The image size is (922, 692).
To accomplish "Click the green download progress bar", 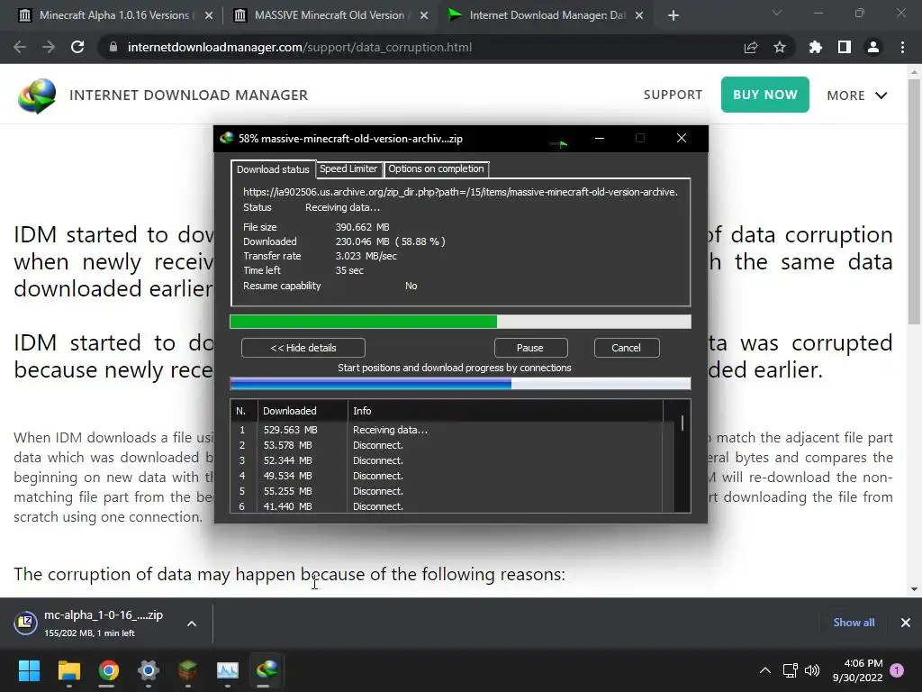I will coord(460,322).
